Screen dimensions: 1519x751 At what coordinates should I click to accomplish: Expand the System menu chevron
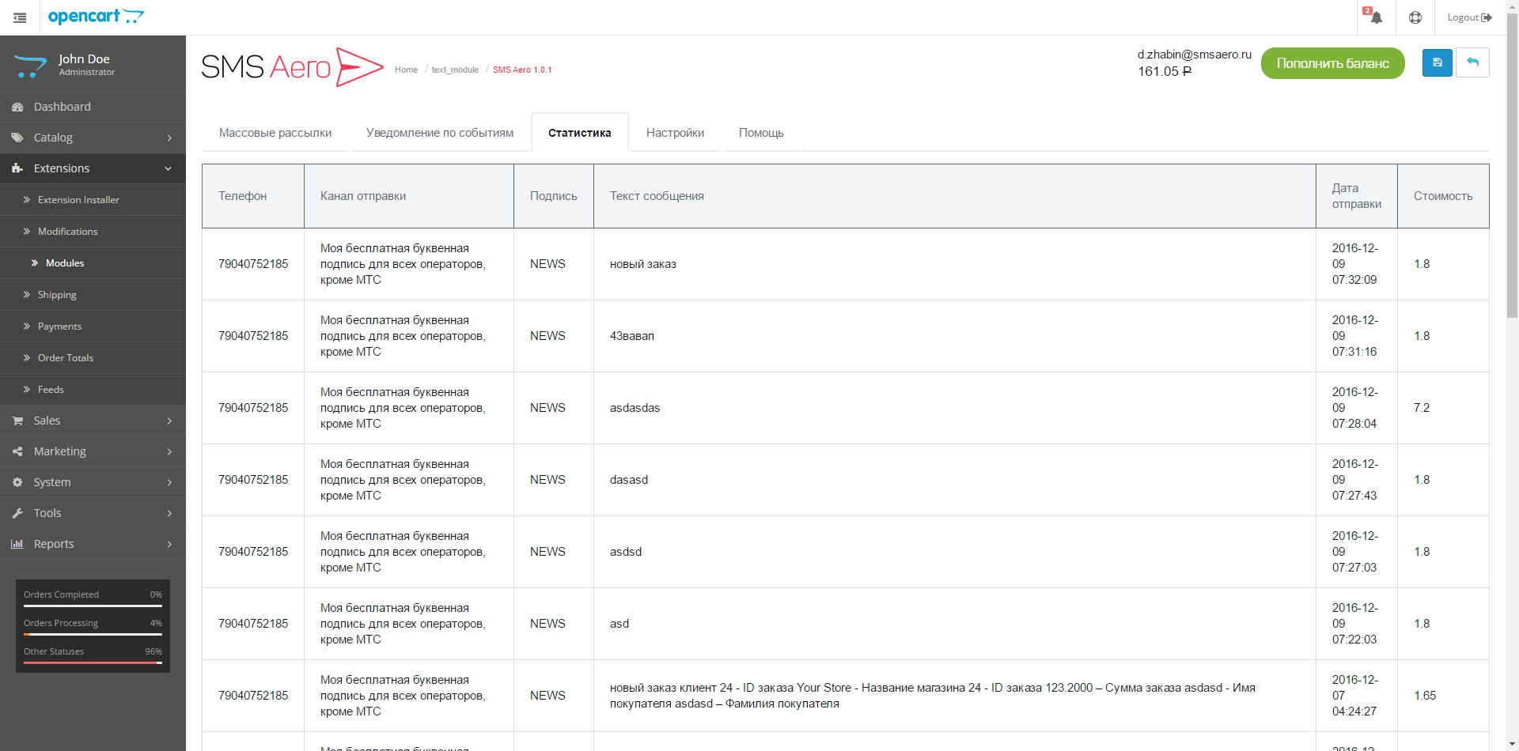(169, 482)
